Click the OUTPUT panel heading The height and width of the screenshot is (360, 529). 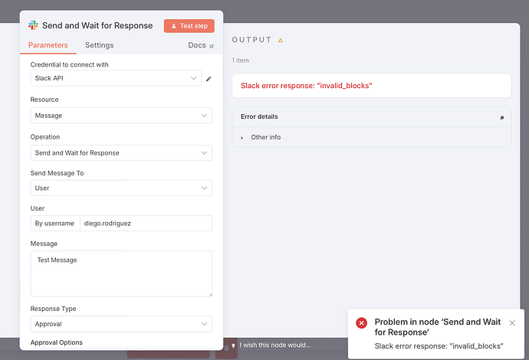click(x=251, y=40)
